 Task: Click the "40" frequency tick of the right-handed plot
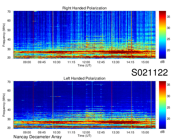[9, 40]
